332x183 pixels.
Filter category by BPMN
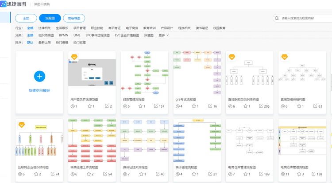[x=63, y=35]
